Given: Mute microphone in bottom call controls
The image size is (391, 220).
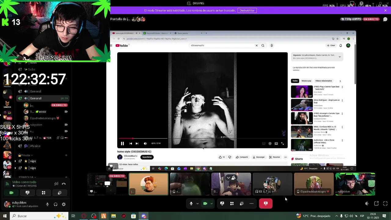Looking at the screenshot, I should click(191, 204).
